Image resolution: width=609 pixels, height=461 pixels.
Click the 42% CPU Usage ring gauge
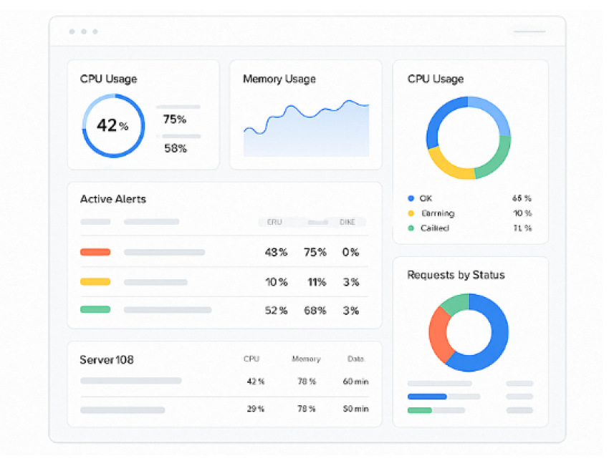113,126
